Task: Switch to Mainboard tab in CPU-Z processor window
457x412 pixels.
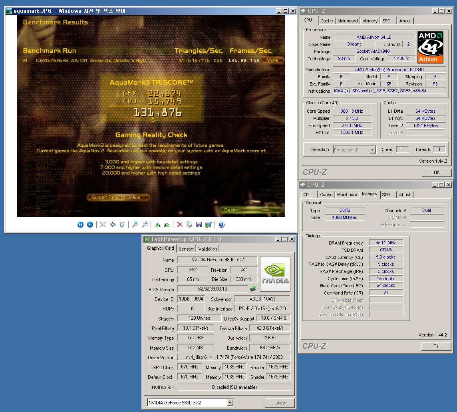Action: tap(348, 21)
